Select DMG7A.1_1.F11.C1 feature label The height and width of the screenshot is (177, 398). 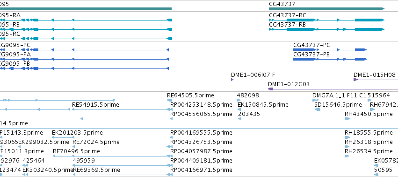tap(340, 95)
